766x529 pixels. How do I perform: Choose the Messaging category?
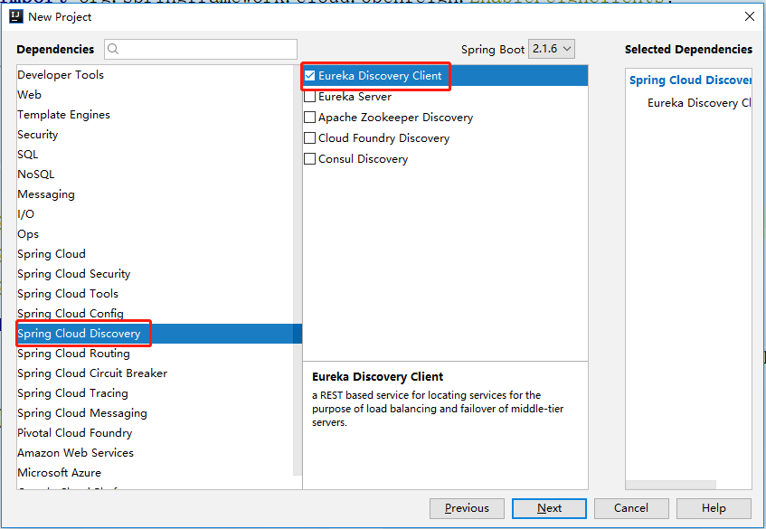point(155,194)
